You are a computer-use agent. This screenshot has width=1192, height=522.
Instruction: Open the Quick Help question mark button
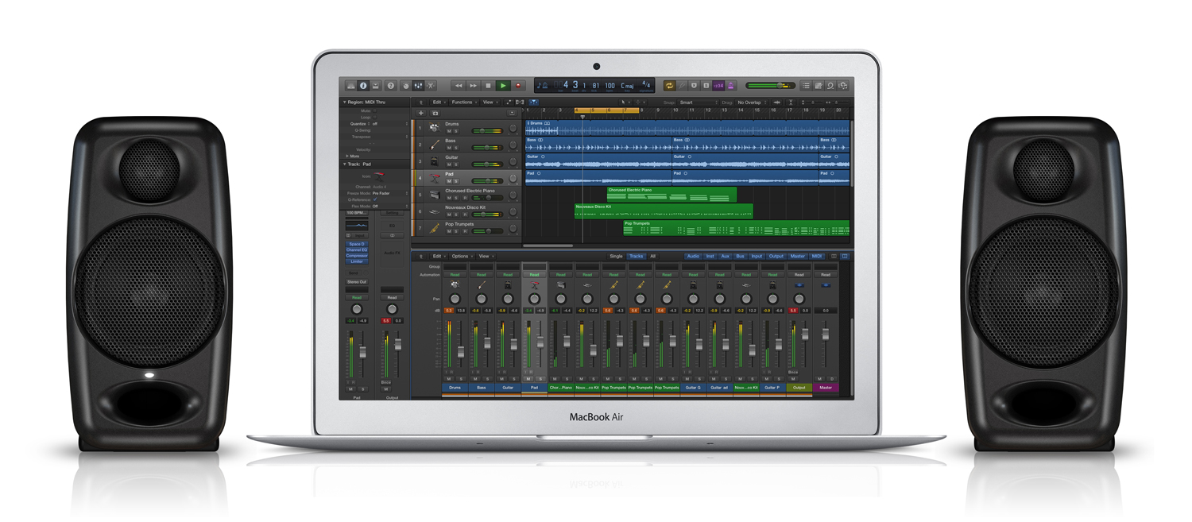[x=390, y=85]
